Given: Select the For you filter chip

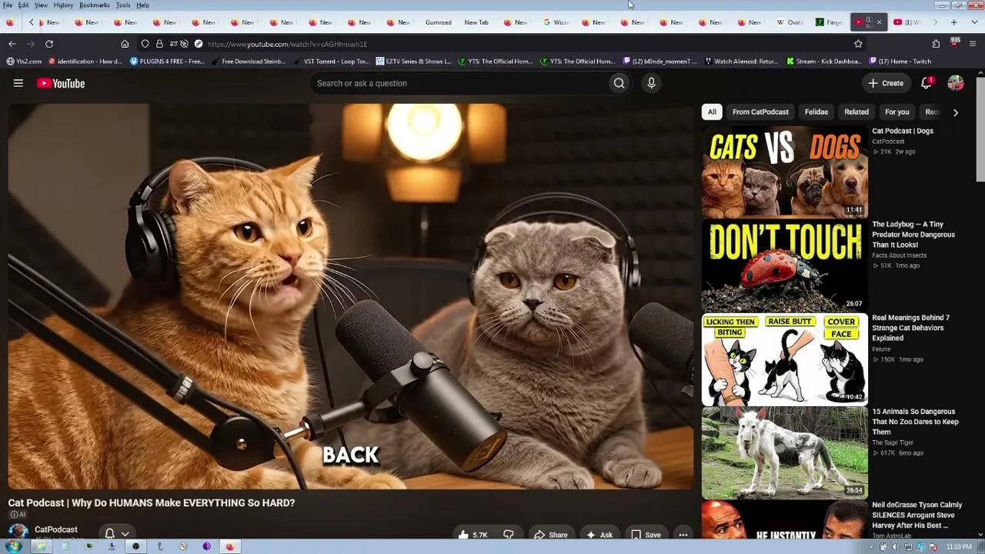Looking at the screenshot, I should (897, 112).
